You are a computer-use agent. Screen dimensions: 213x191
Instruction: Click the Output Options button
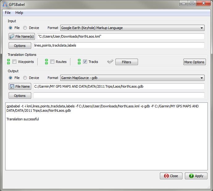(x=20, y=96)
